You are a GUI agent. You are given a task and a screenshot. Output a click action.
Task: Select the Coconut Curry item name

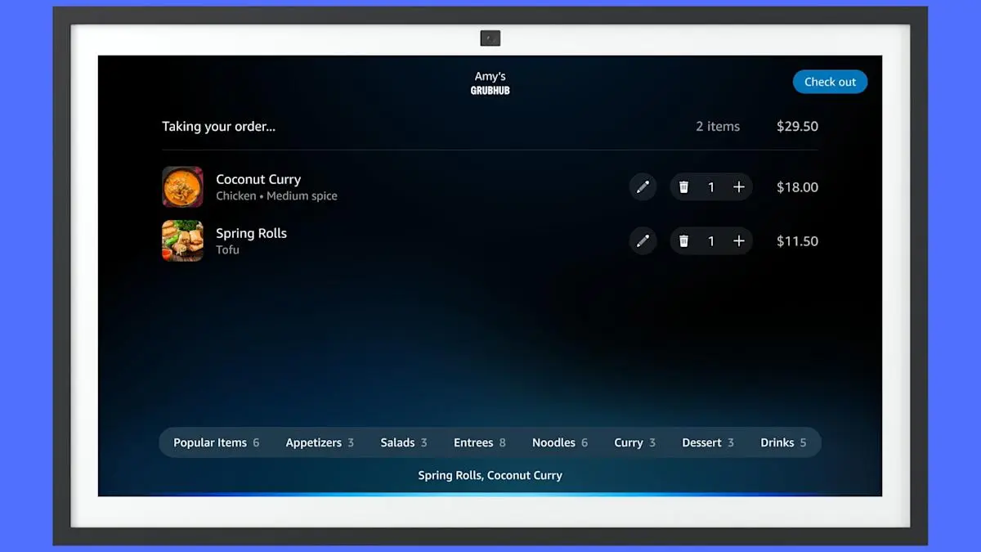tap(258, 179)
